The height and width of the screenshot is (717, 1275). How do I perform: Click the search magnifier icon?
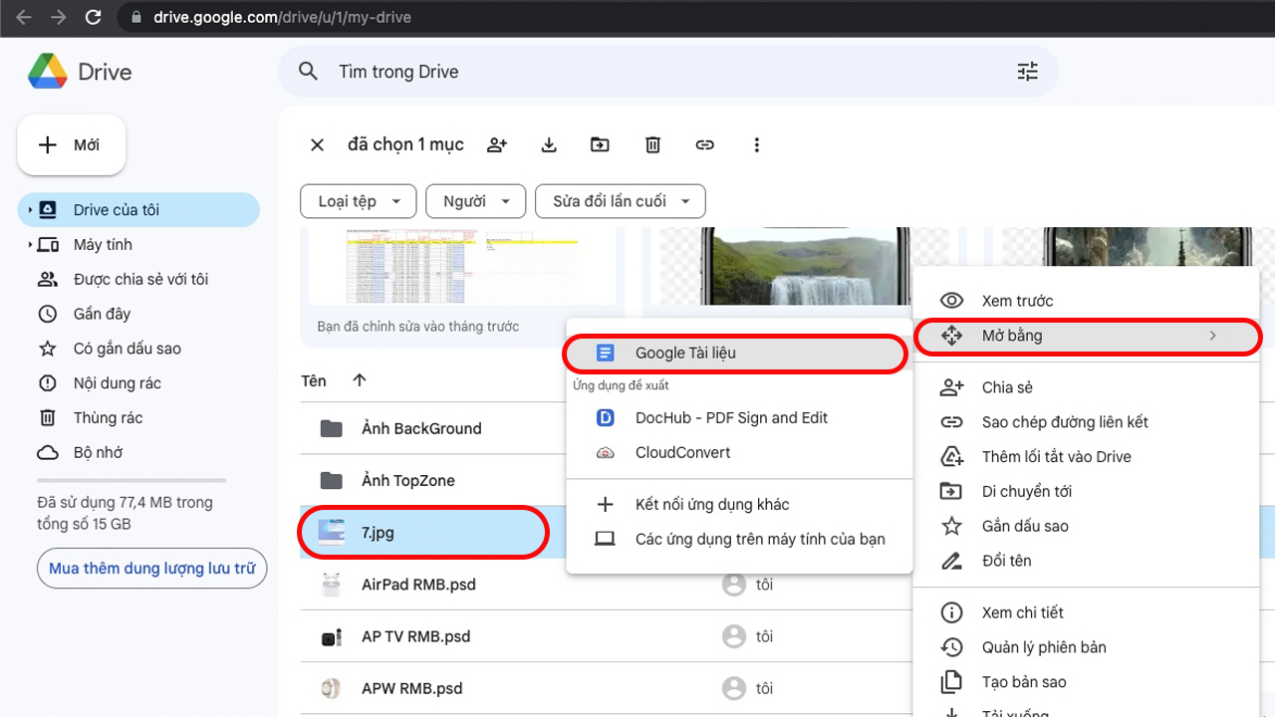309,72
